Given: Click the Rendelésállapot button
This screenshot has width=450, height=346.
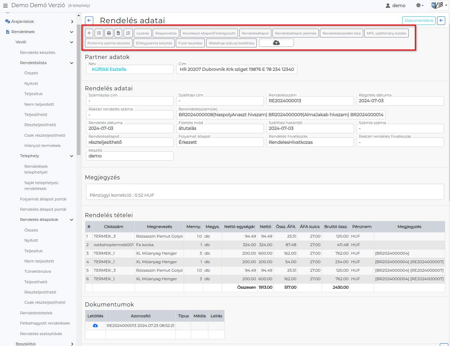Looking at the screenshot, I should (255, 33).
